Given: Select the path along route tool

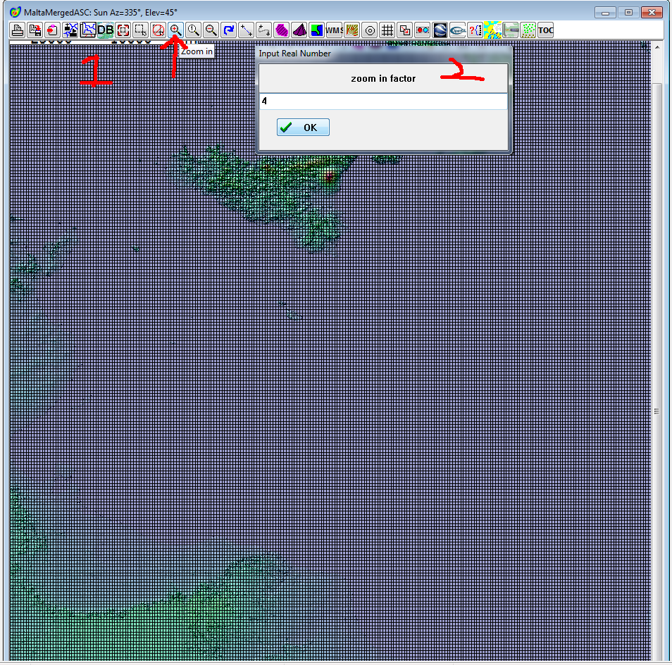Looking at the screenshot, I should pos(263,30).
